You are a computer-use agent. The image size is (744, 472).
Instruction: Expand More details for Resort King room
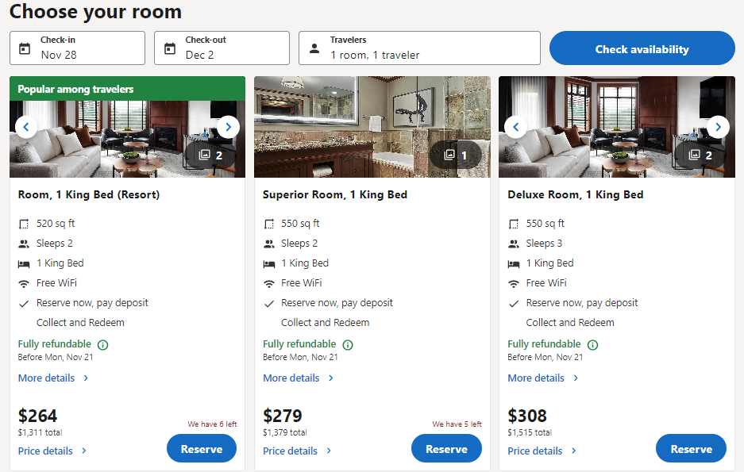click(x=53, y=378)
